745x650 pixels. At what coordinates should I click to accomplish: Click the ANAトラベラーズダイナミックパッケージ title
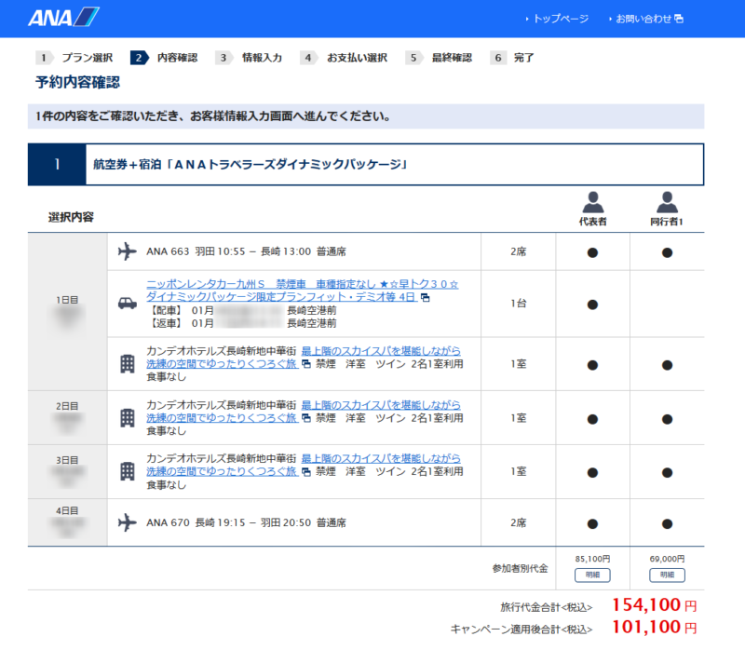click(250, 165)
